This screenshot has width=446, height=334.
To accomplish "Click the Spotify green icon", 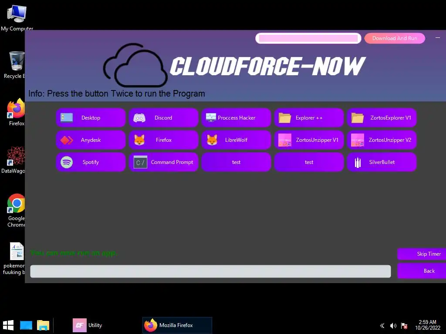I will click(67, 162).
